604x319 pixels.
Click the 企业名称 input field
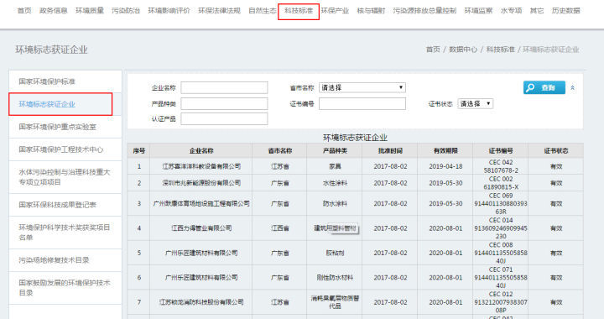click(x=224, y=87)
